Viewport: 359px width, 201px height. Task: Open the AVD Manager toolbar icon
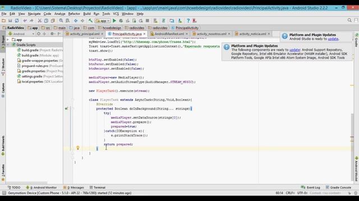pyautogui.click(x=155, y=21)
